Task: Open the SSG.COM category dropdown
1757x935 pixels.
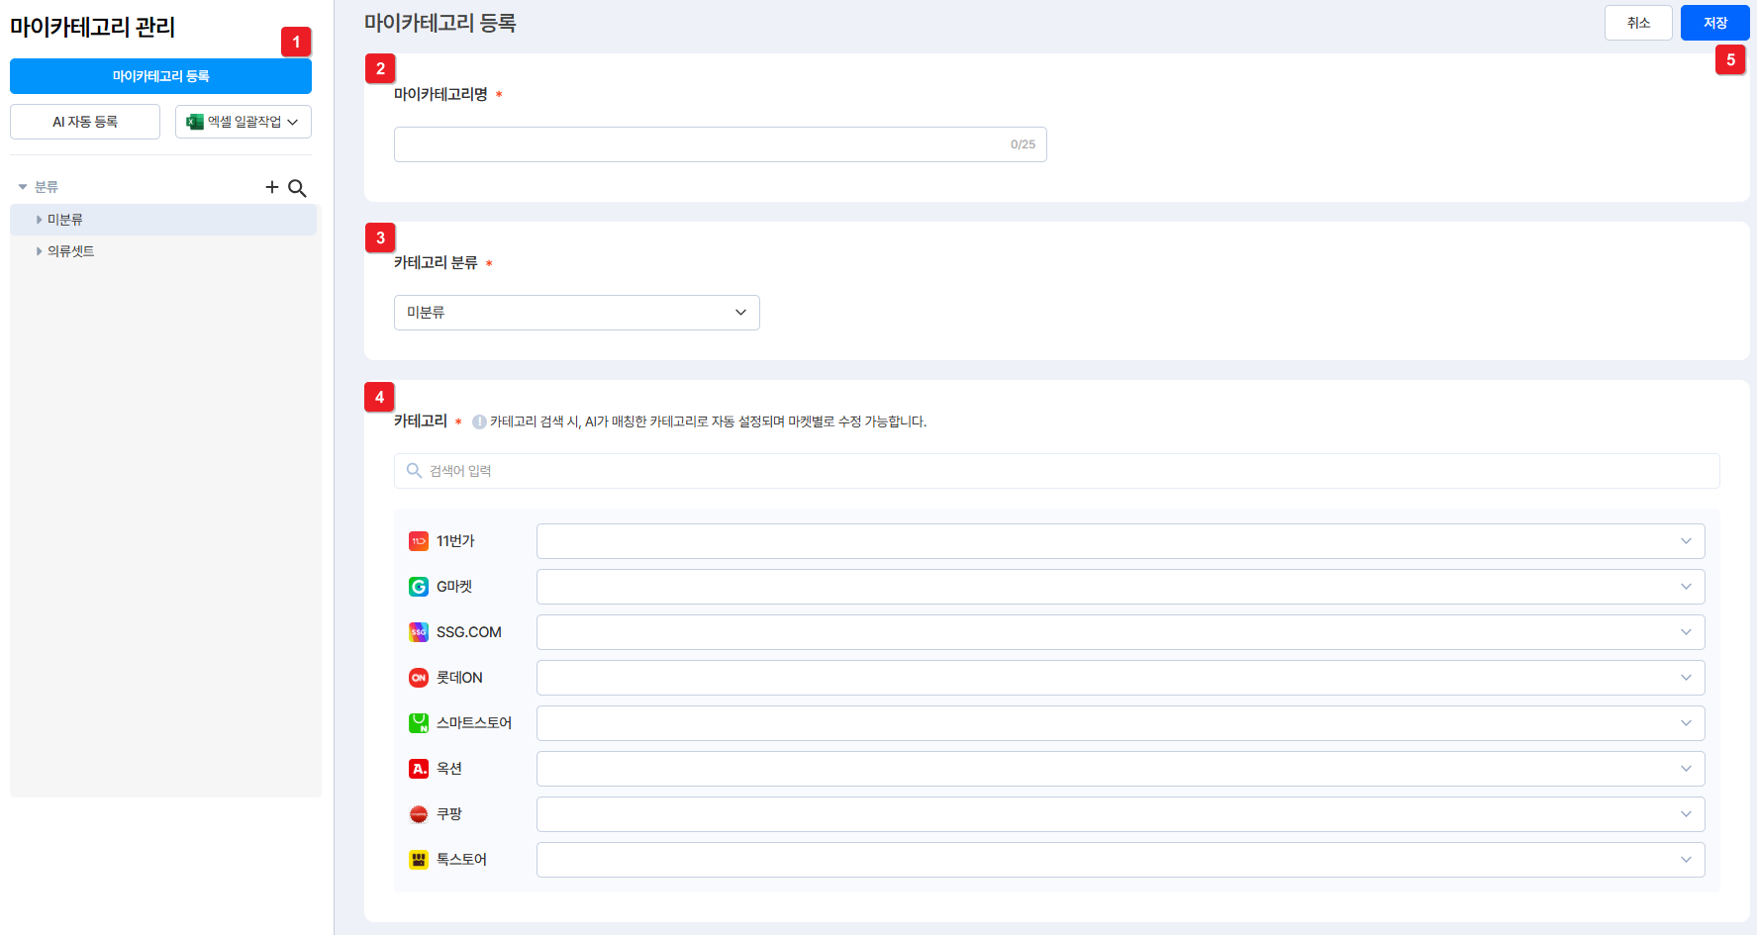Action: tap(1121, 632)
